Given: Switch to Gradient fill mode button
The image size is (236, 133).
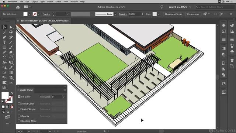Looking at the screenshot, I should (x=7, y=107).
